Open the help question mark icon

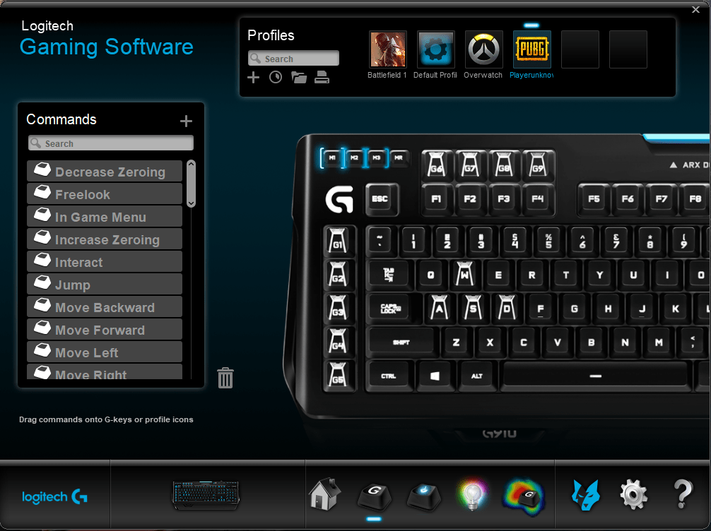pos(683,494)
